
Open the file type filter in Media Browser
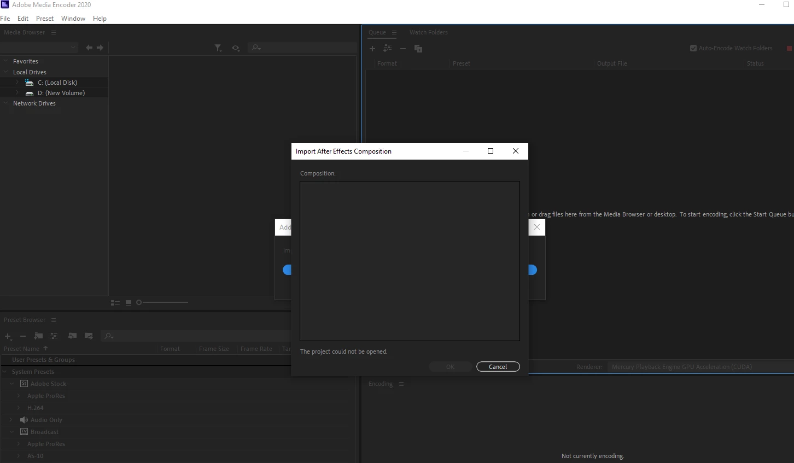[x=218, y=48]
